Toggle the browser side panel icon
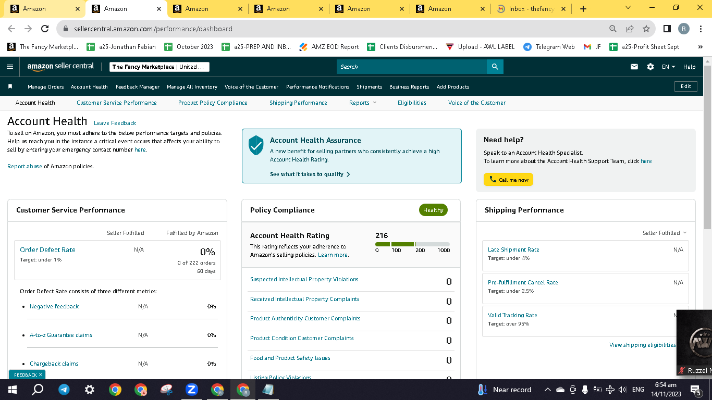Screen dimensions: 712x400 [x=667, y=29]
